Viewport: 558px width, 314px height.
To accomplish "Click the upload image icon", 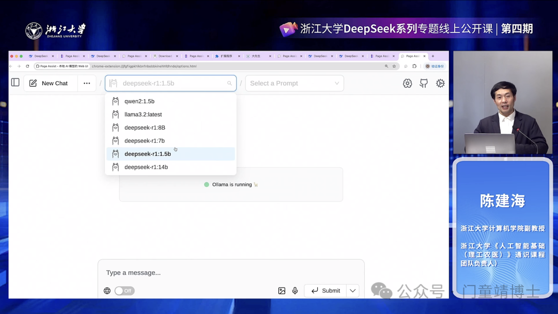I will pyautogui.click(x=282, y=291).
